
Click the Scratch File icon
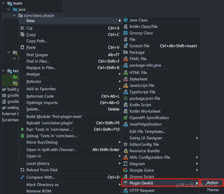coord(126,46)
